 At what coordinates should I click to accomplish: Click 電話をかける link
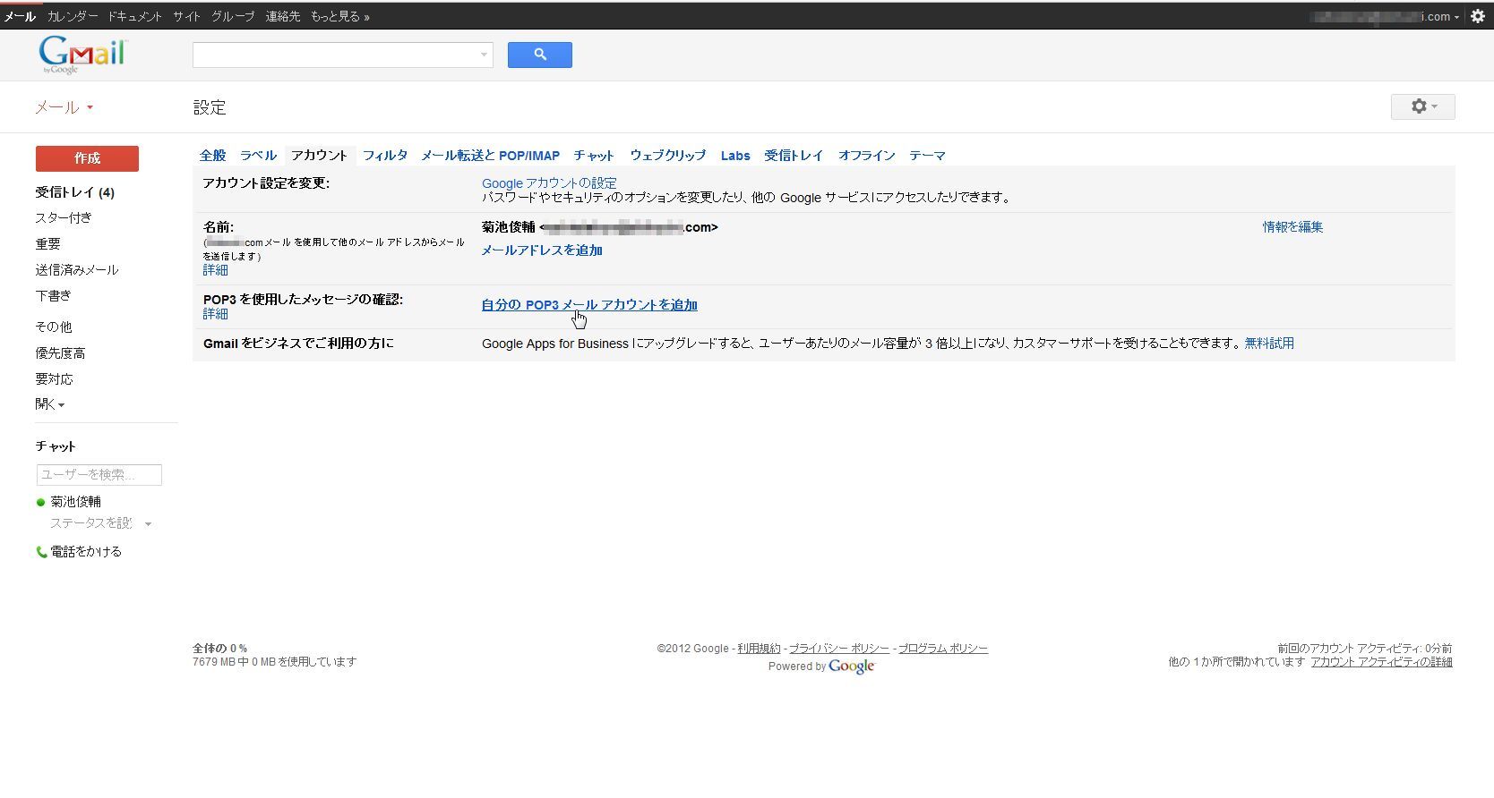coord(86,552)
